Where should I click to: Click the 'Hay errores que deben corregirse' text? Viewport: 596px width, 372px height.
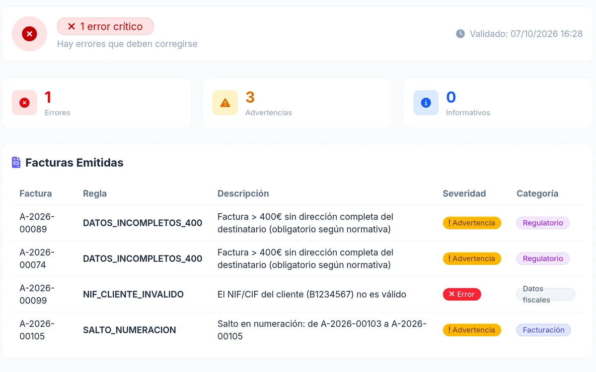[x=127, y=44]
